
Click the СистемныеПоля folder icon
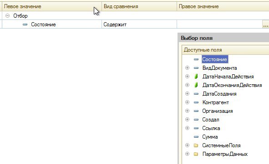click(x=196, y=145)
